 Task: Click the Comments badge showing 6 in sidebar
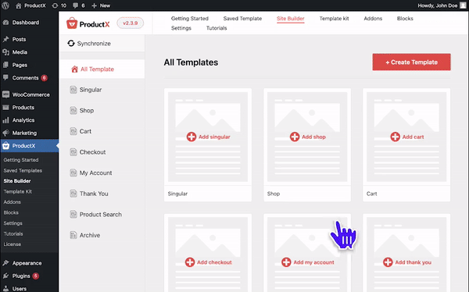coord(45,78)
